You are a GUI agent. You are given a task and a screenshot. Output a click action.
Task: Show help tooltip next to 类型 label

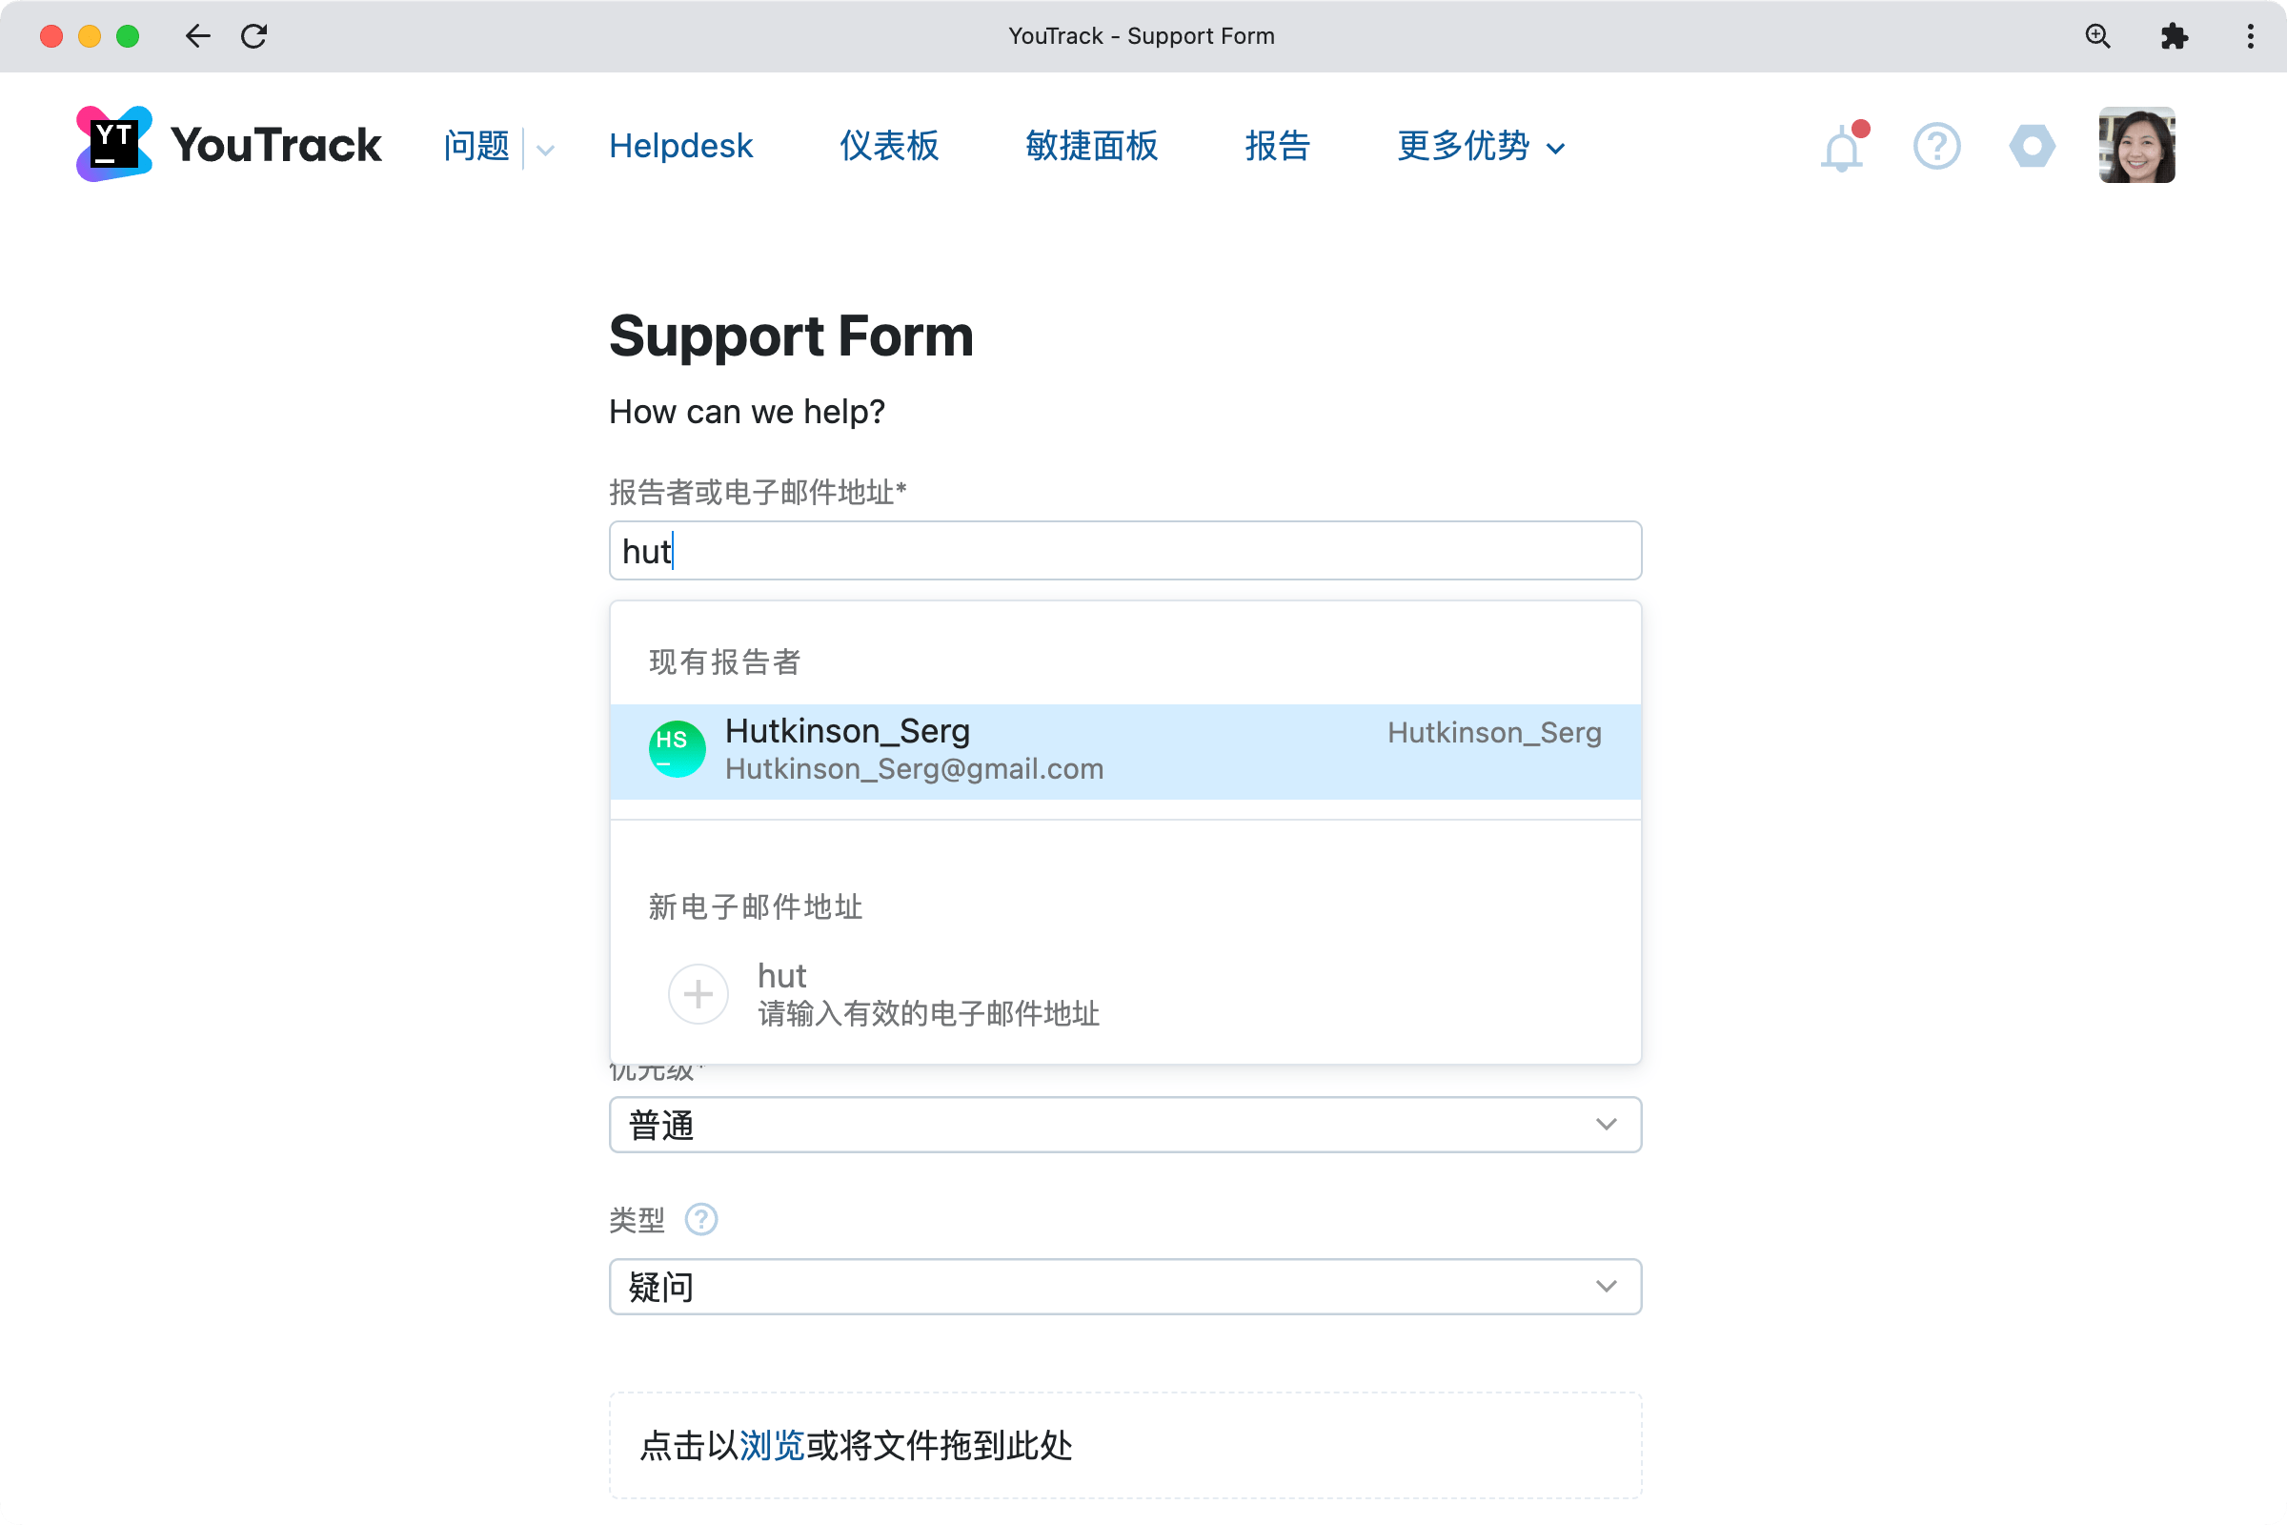pyautogui.click(x=701, y=1219)
